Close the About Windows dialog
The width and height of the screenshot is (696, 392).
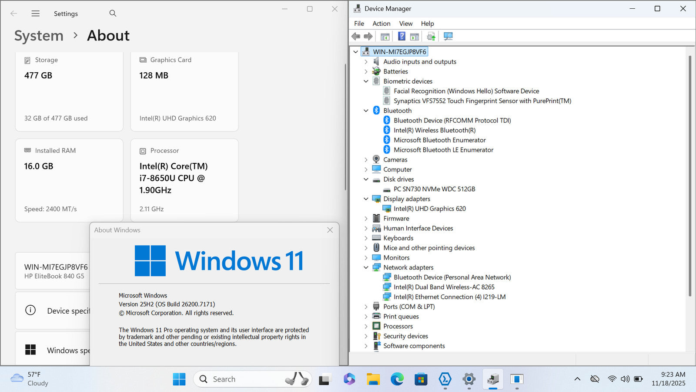coord(330,230)
